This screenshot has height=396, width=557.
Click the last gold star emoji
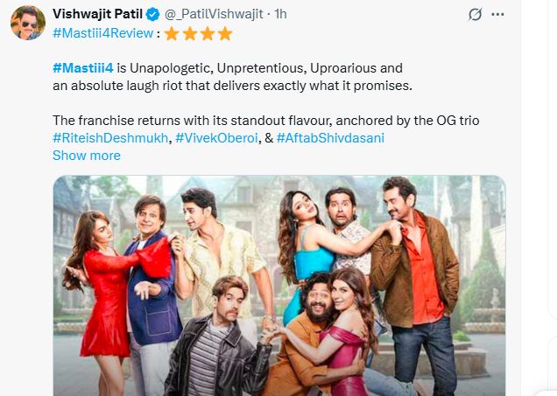pyautogui.click(x=224, y=33)
